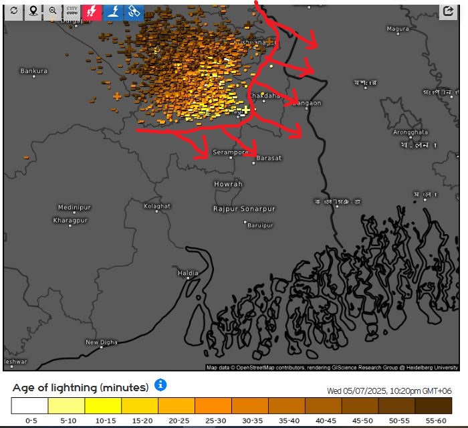Click the zoom out magnifier icon
Viewport: 468px width, 428px height.
tap(53, 11)
